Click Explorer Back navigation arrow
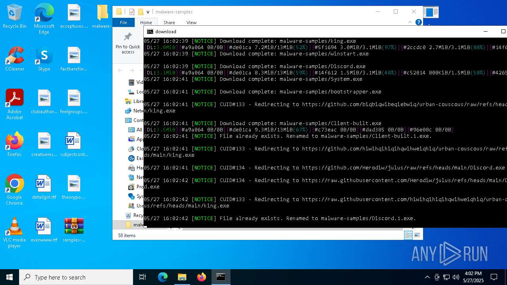The width and height of the screenshot is (507, 285). point(120,70)
